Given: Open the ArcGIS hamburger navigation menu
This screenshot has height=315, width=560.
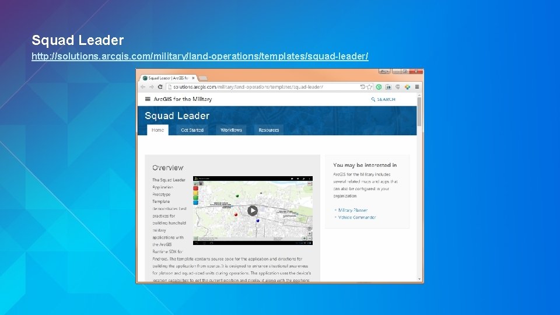Looking at the screenshot, I should tap(148, 99).
